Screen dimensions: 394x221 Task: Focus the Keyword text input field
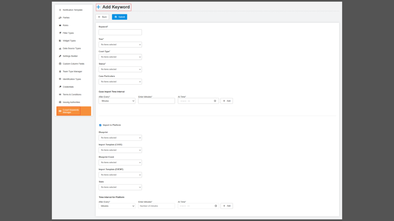120,32
